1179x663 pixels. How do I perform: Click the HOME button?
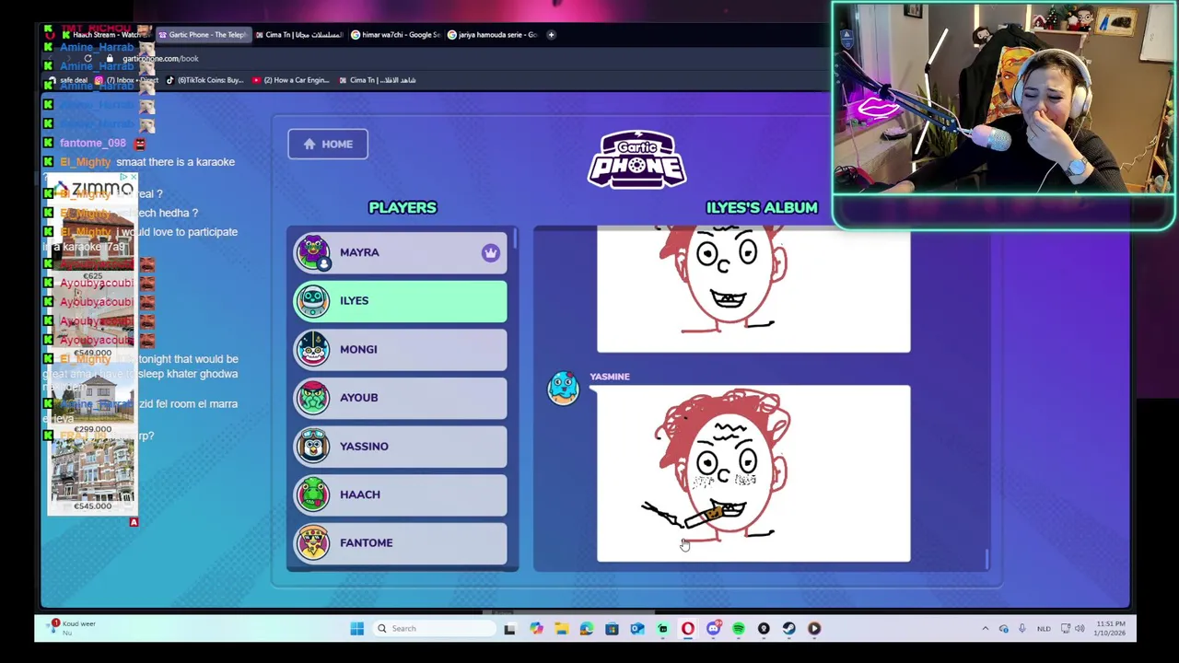pyautogui.click(x=327, y=144)
